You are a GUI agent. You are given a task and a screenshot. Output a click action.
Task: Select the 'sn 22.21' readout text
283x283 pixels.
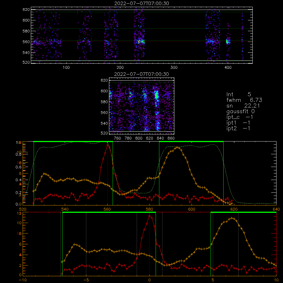pyautogui.click(x=243, y=106)
